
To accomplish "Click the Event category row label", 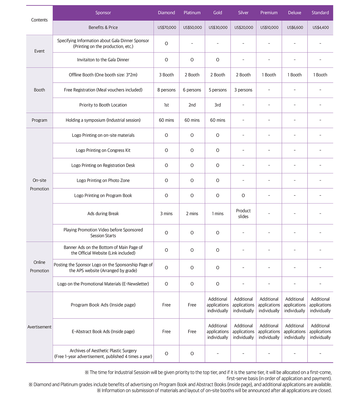I will pyautogui.click(x=39, y=51).
